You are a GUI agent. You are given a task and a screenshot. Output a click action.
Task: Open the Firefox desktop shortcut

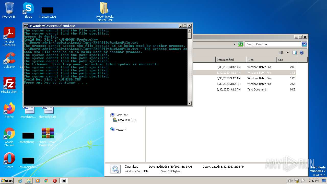click(9, 110)
